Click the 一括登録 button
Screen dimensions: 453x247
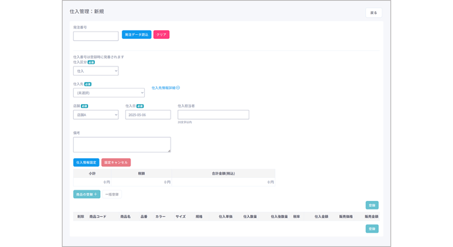point(112,194)
